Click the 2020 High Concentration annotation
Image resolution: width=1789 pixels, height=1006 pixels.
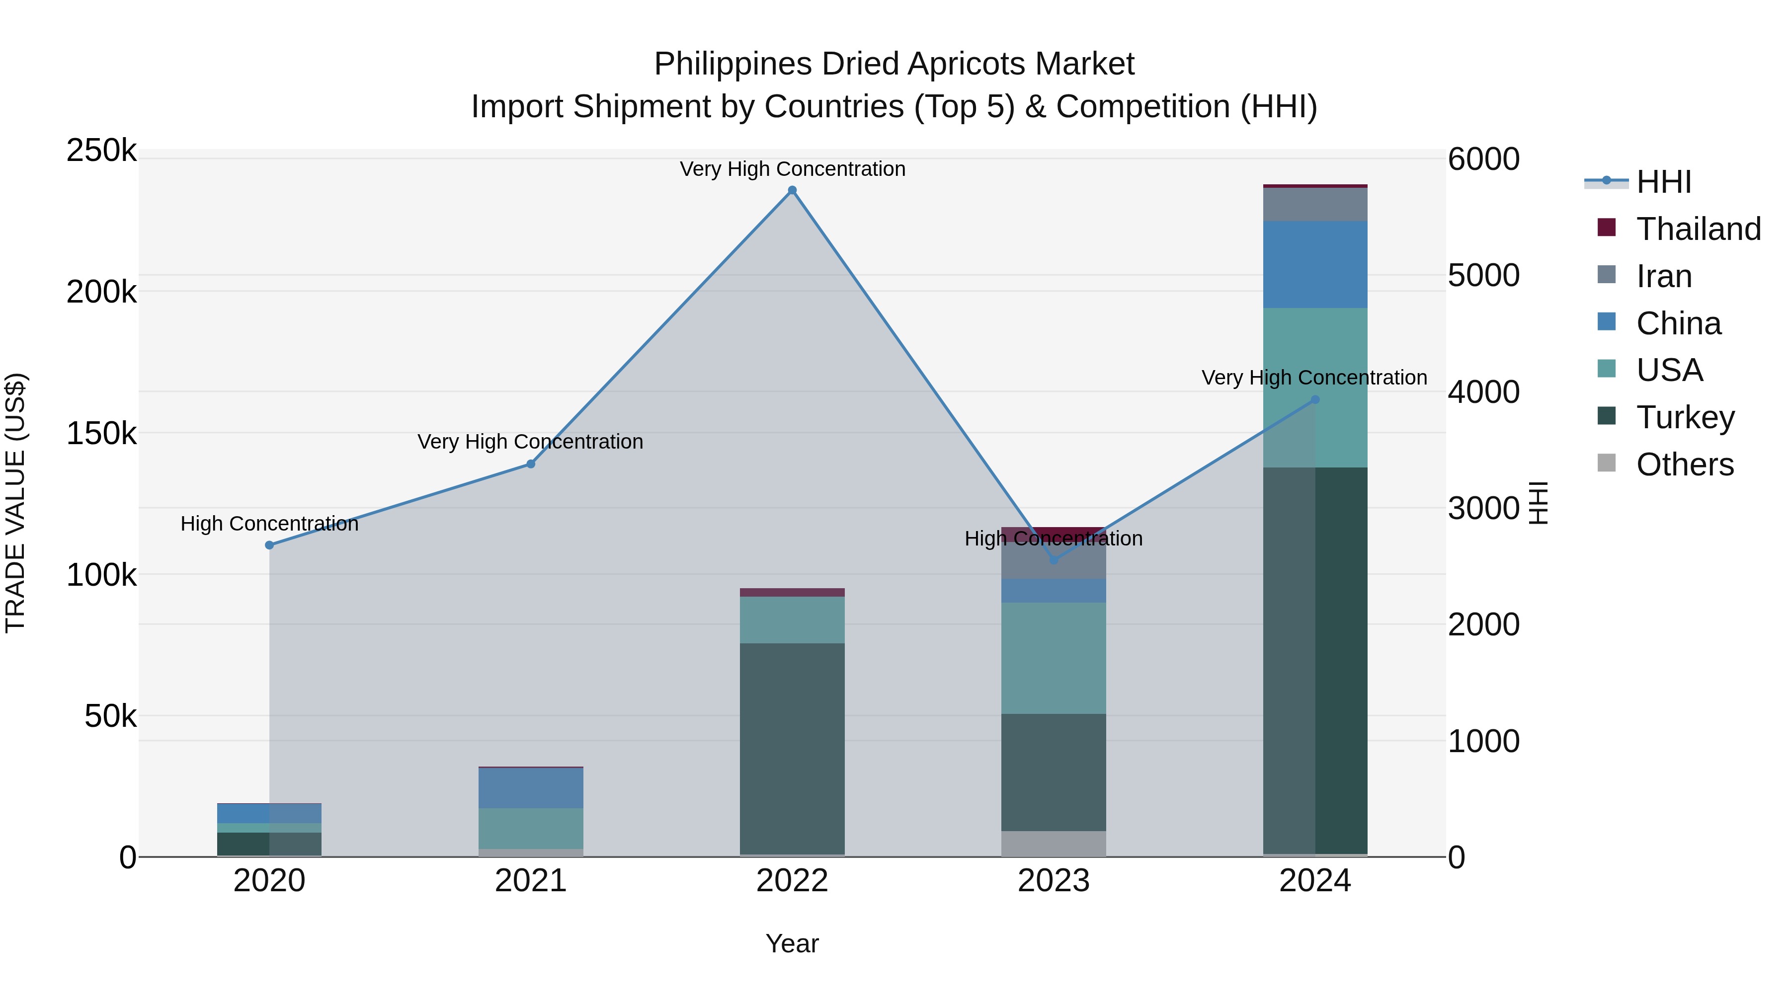(x=269, y=524)
